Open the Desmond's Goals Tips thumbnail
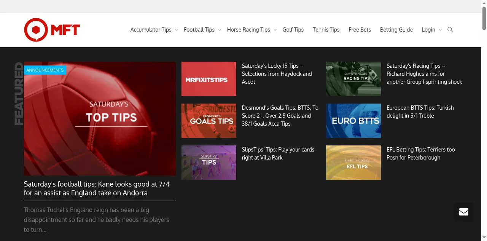 pos(208,121)
